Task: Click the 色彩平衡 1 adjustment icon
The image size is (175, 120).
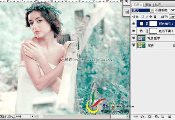Action: click(141, 31)
